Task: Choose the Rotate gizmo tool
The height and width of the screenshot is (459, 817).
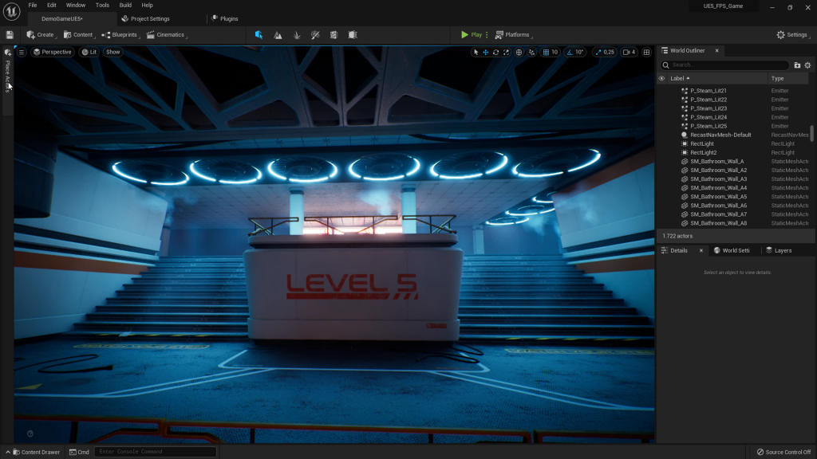Action: [x=496, y=52]
